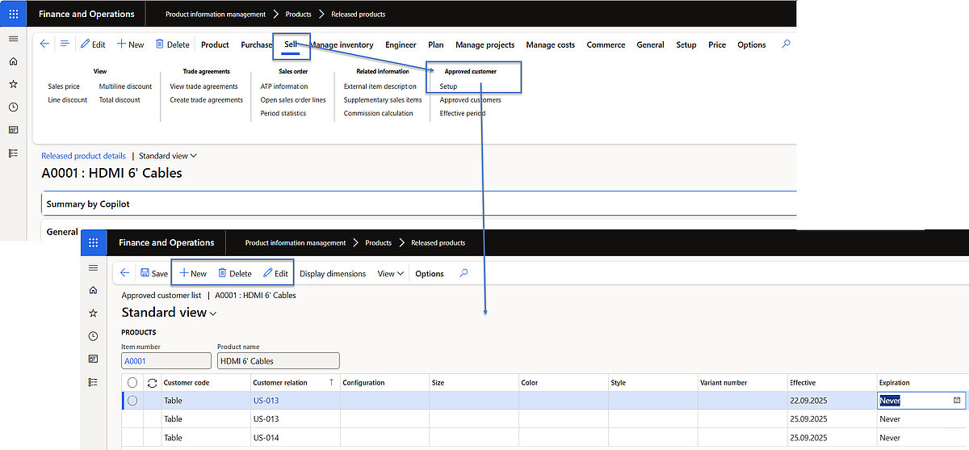969x450 pixels.
Task: Click the Item number field showing A0001
Action: (x=165, y=361)
